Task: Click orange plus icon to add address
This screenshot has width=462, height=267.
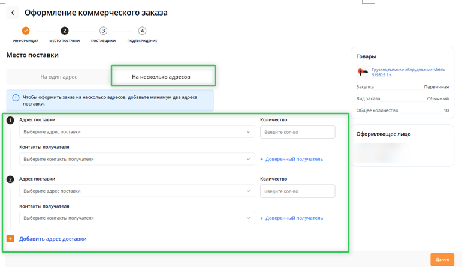Action: [x=10, y=239]
